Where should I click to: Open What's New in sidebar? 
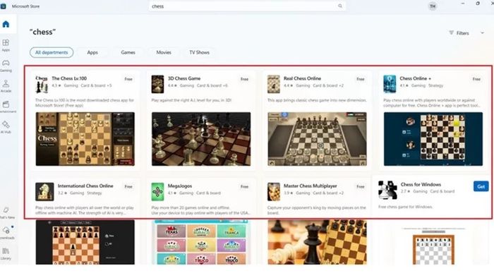[6, 212]
